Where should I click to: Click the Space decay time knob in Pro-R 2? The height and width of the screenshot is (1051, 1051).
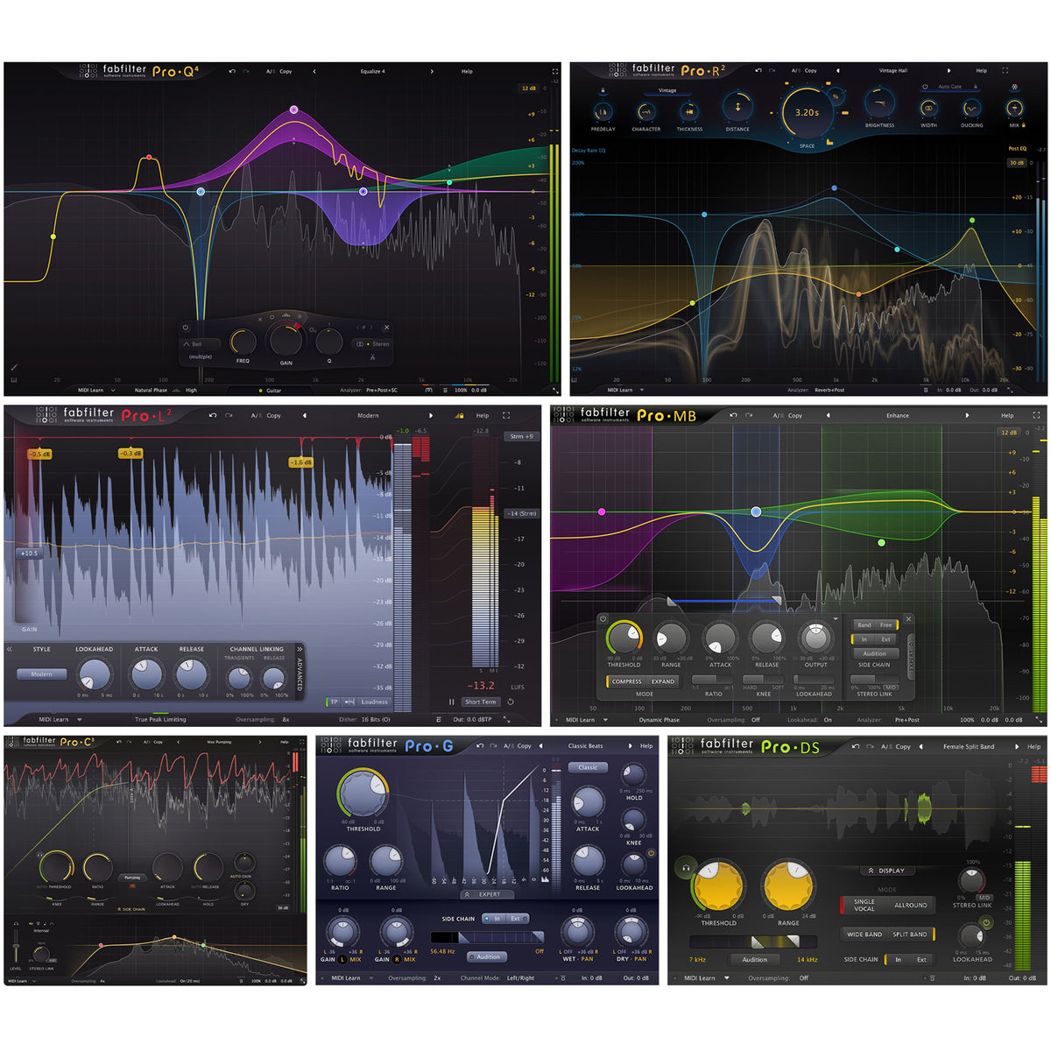(807, 112)
